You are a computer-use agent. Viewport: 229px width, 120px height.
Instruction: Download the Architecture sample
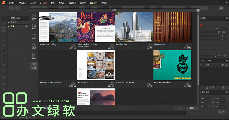(x=150, y=45)
